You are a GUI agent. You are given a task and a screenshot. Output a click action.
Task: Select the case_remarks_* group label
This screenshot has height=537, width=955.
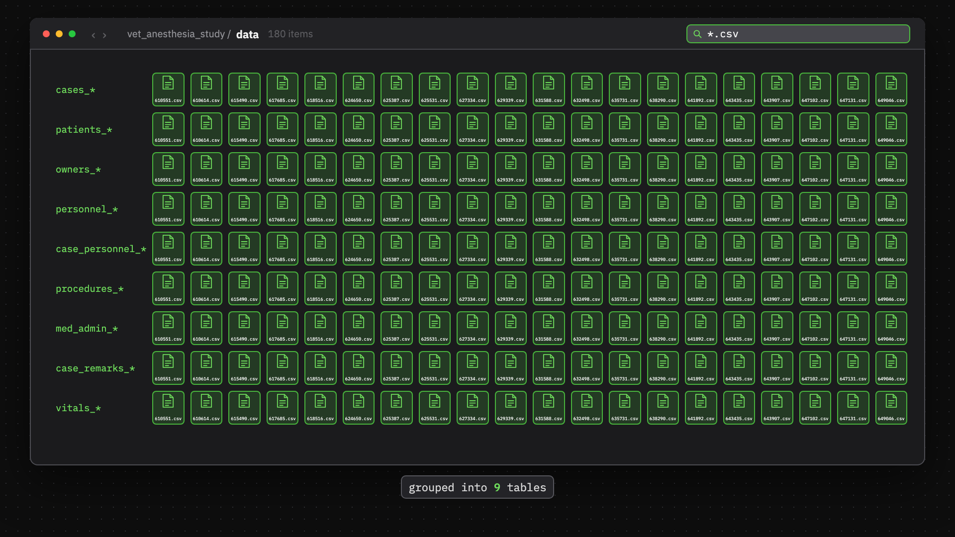[x=95, y=368]
